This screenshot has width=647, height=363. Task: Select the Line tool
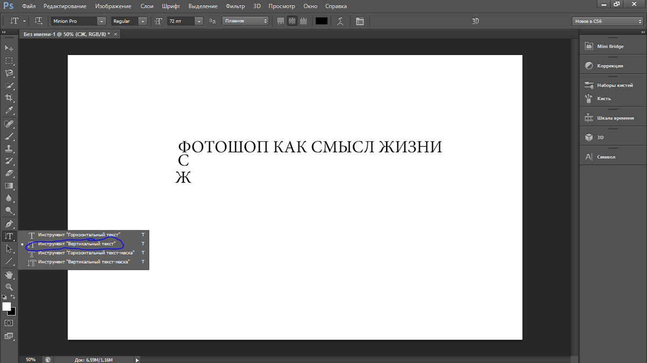(9, 261)
